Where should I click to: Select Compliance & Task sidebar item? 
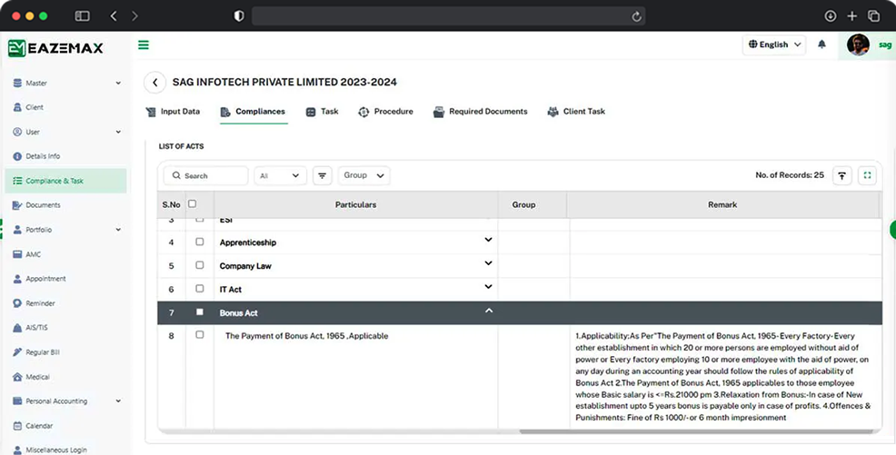coord(66,181)
